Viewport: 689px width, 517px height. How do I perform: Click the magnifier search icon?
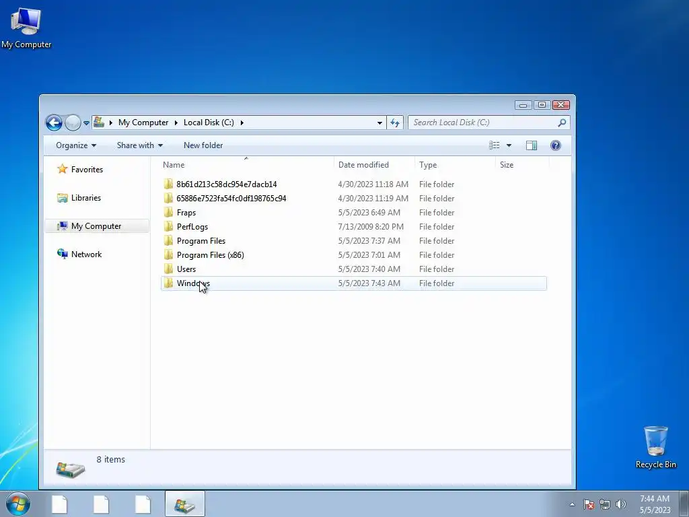coord(562,123)
